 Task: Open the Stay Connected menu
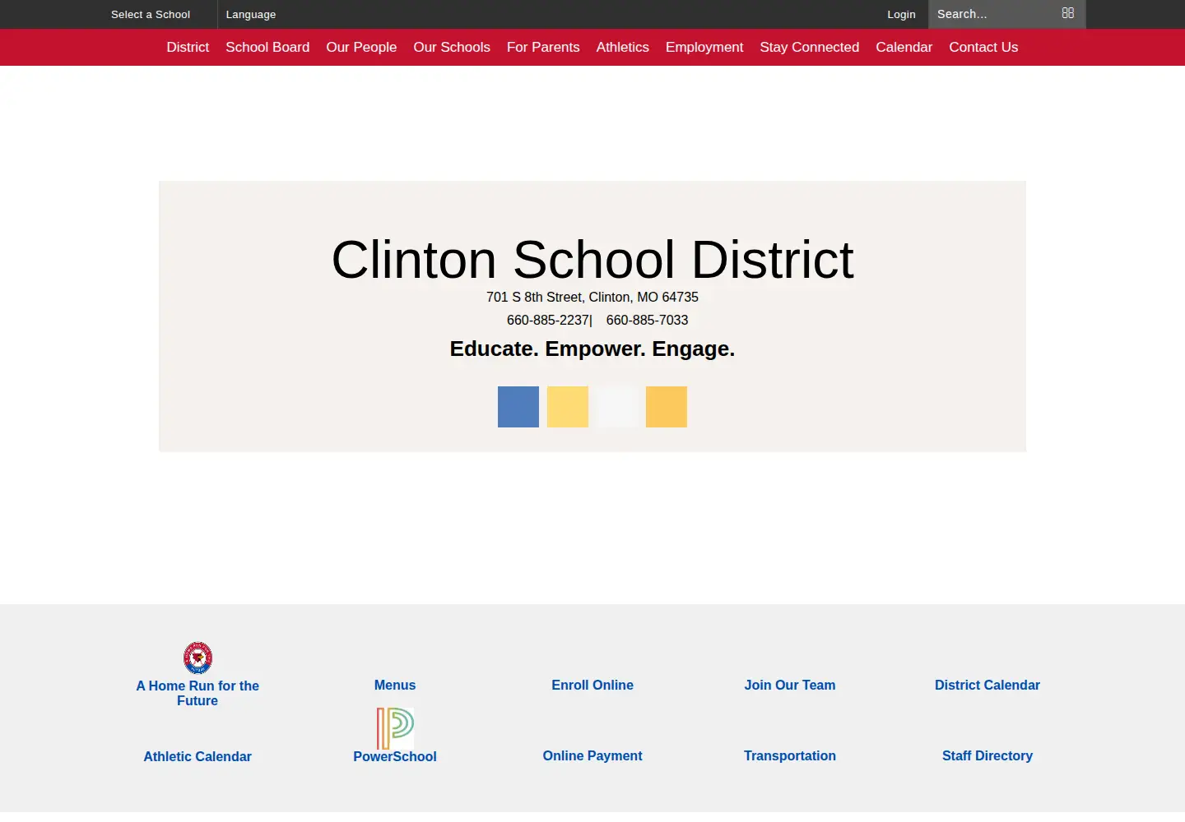click(810, 47)
